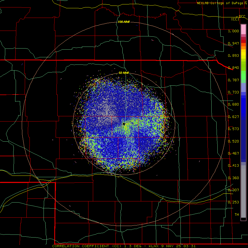The height and width of the screenshot is (248, 248).
Task: Click the bright green segment of the color bar
Action: [x=243, y=75]
